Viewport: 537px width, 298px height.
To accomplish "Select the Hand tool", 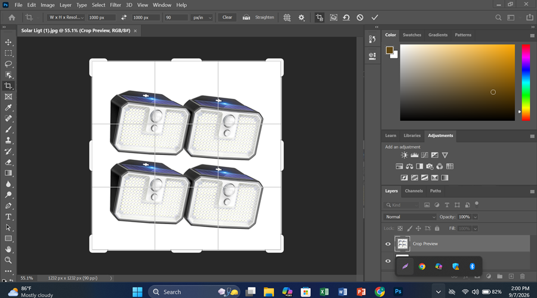I will coord(8,249).
